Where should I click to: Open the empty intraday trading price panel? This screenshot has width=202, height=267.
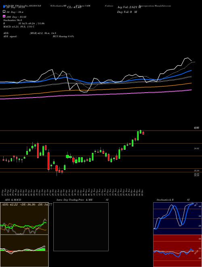[81, 227]
